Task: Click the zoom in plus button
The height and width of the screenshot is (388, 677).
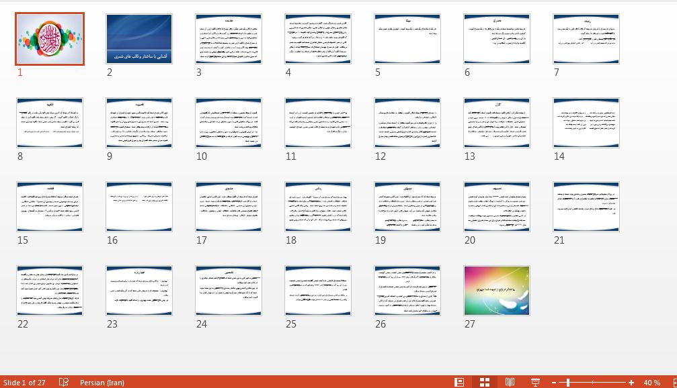Action: click(631, 382)
